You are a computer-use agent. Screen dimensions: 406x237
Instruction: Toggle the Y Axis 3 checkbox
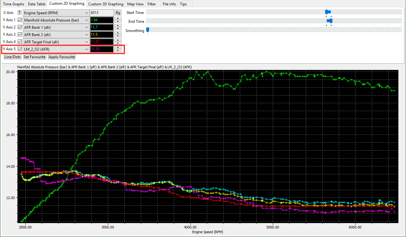[x=20, y=34]
